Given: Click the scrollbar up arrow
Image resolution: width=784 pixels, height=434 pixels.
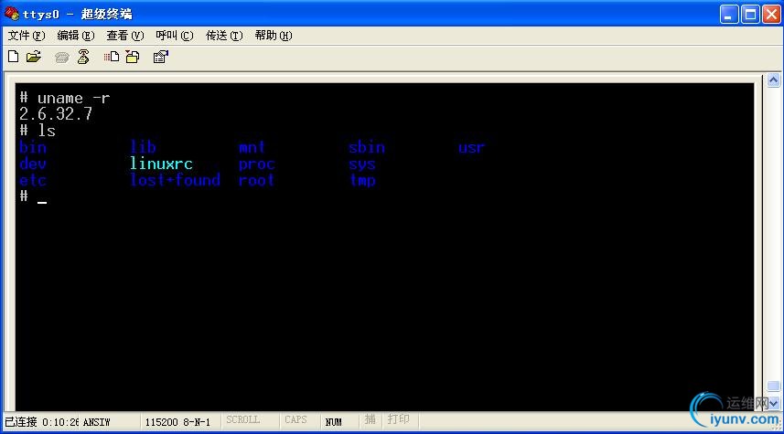Looking at the screenshot, I should 773,80.
